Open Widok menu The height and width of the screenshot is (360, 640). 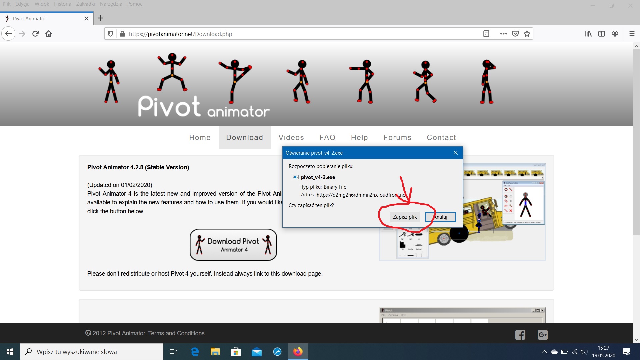pyautogui.click(x=42, y=4)
